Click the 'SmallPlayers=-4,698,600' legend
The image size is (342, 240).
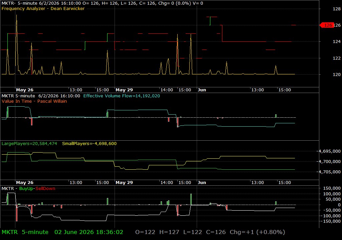[89, 144]
